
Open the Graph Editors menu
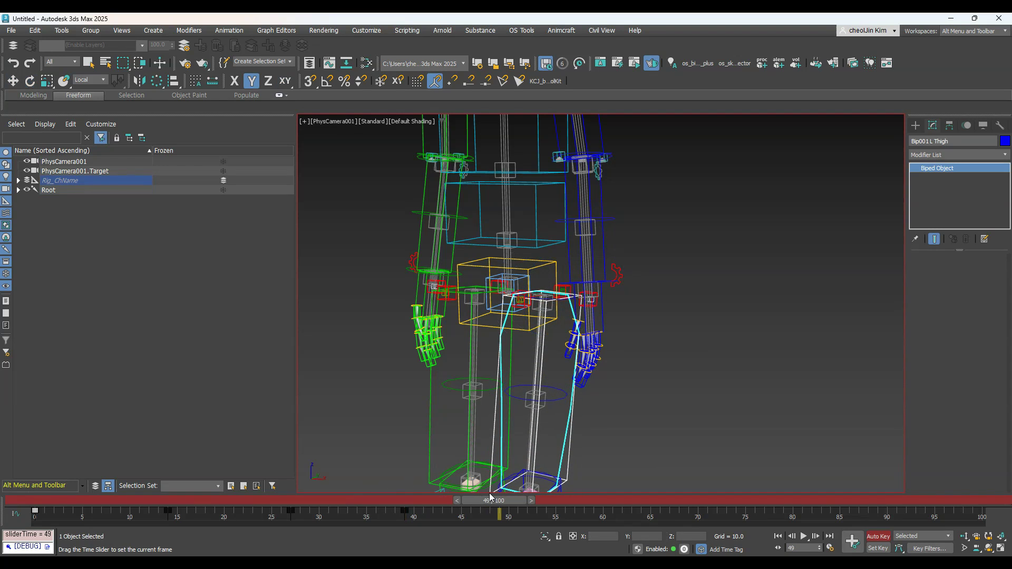276,31
